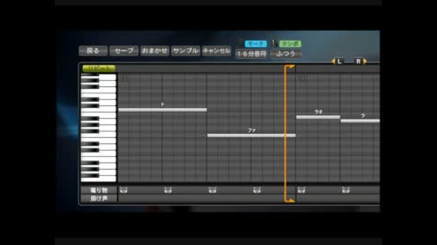Screen dimensions: 437x245
Task: Click drum icon below start of ド note
Action: coord(123,190)
